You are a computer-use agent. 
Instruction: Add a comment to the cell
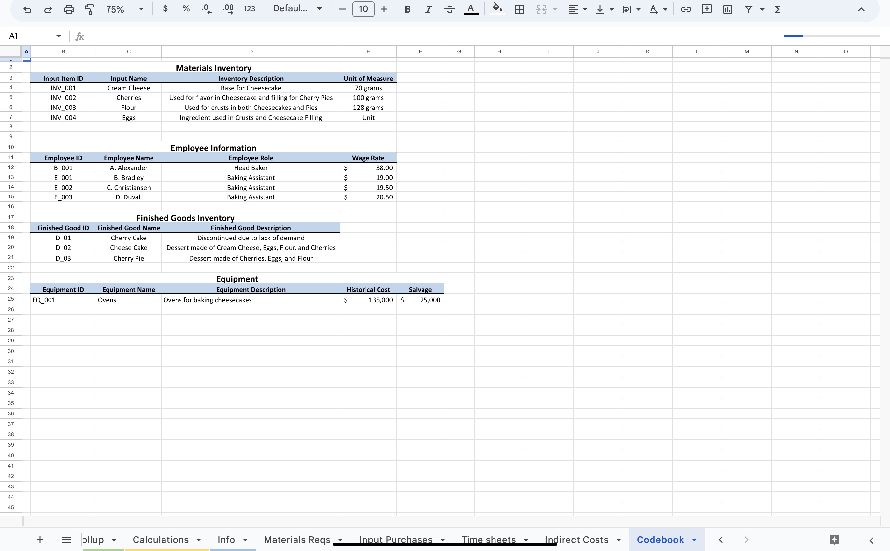pyautogui.click(x=706, y=9)
